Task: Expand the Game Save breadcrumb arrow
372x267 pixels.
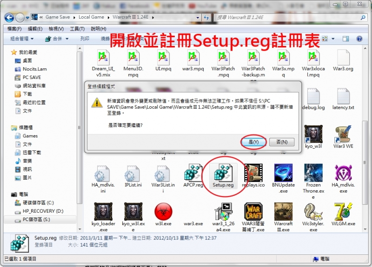Action: [74, 17]
